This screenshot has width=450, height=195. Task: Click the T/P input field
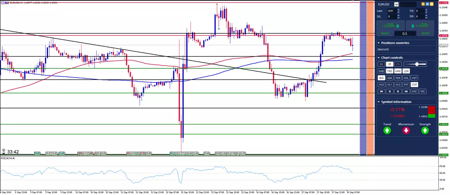[x=420, y=16]
